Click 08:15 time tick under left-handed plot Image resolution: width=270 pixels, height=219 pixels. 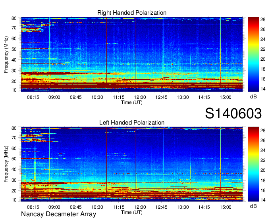coord(33,207)
